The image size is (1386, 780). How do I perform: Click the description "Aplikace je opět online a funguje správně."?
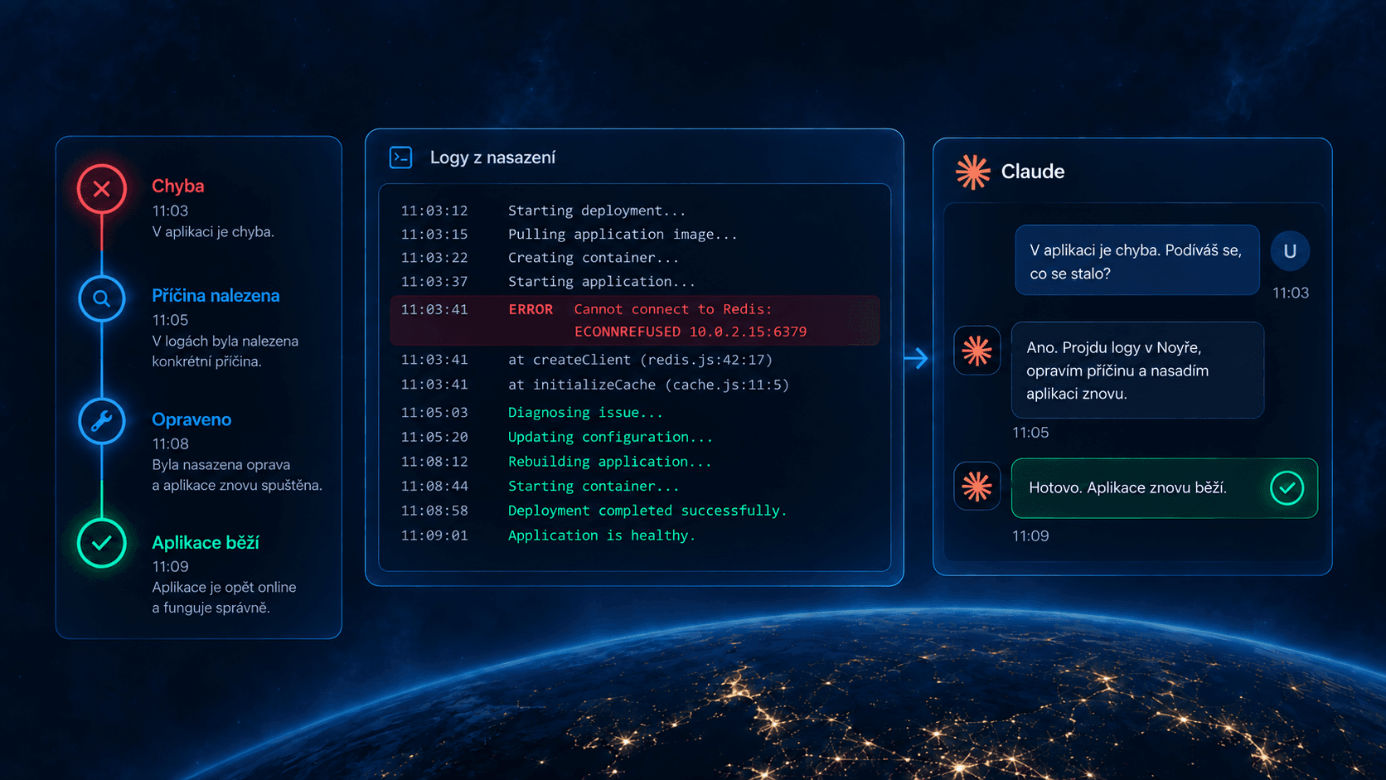pos(224,598)
